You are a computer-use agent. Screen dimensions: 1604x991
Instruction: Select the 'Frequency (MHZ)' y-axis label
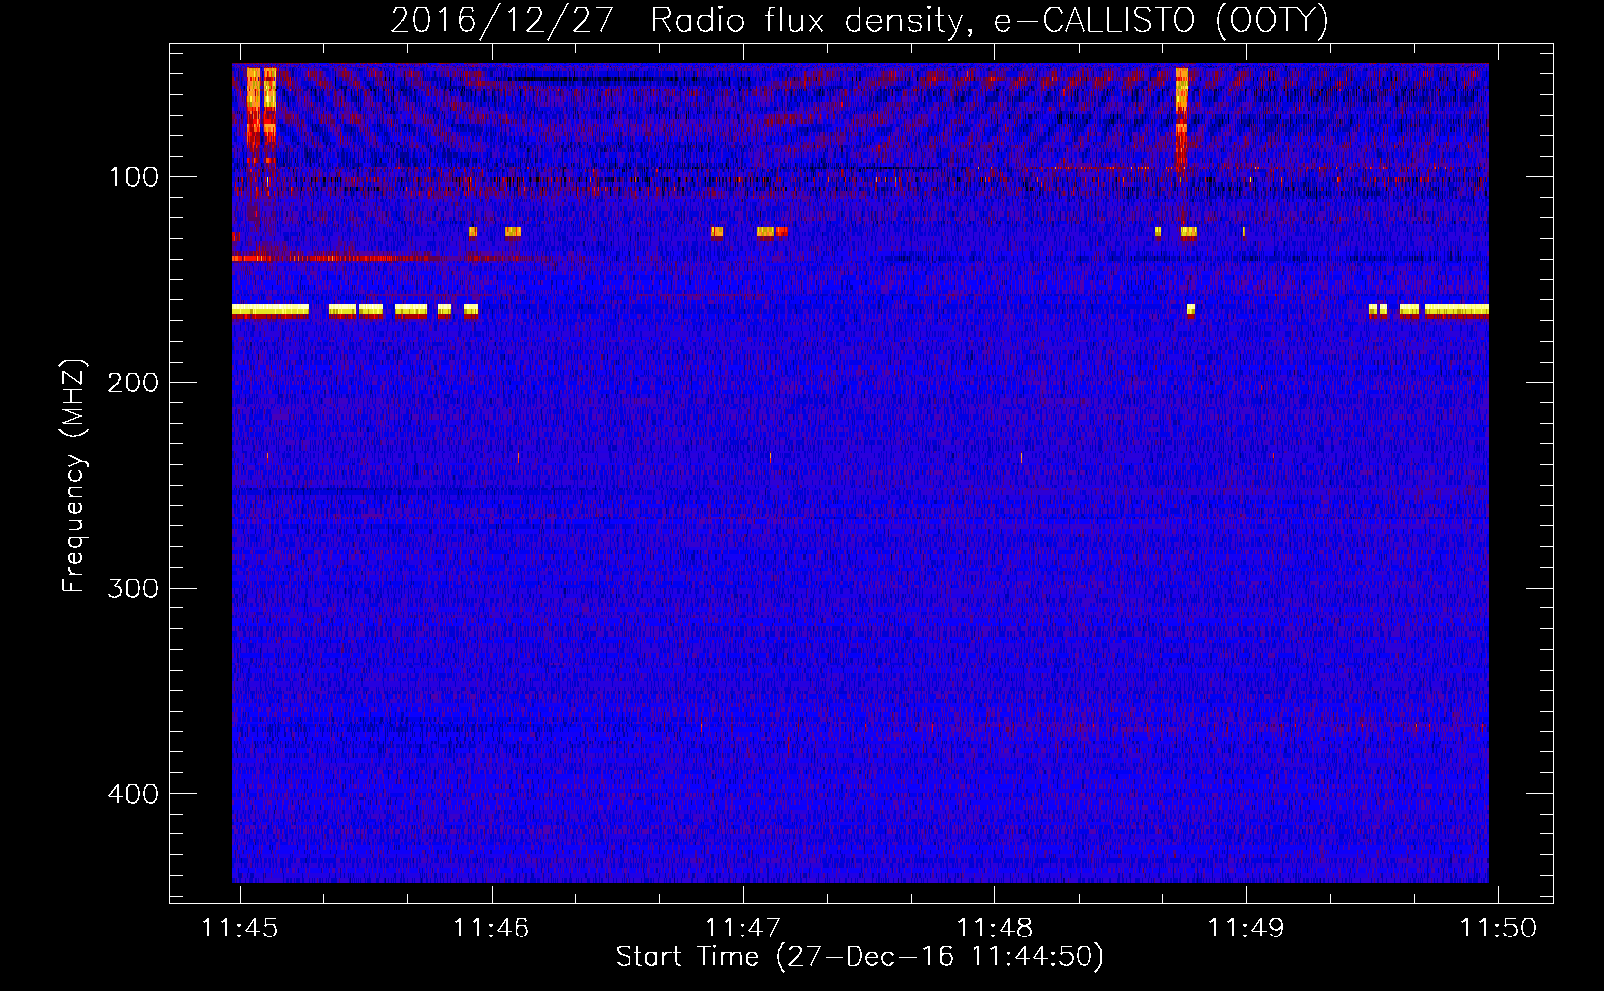point(74,476)
